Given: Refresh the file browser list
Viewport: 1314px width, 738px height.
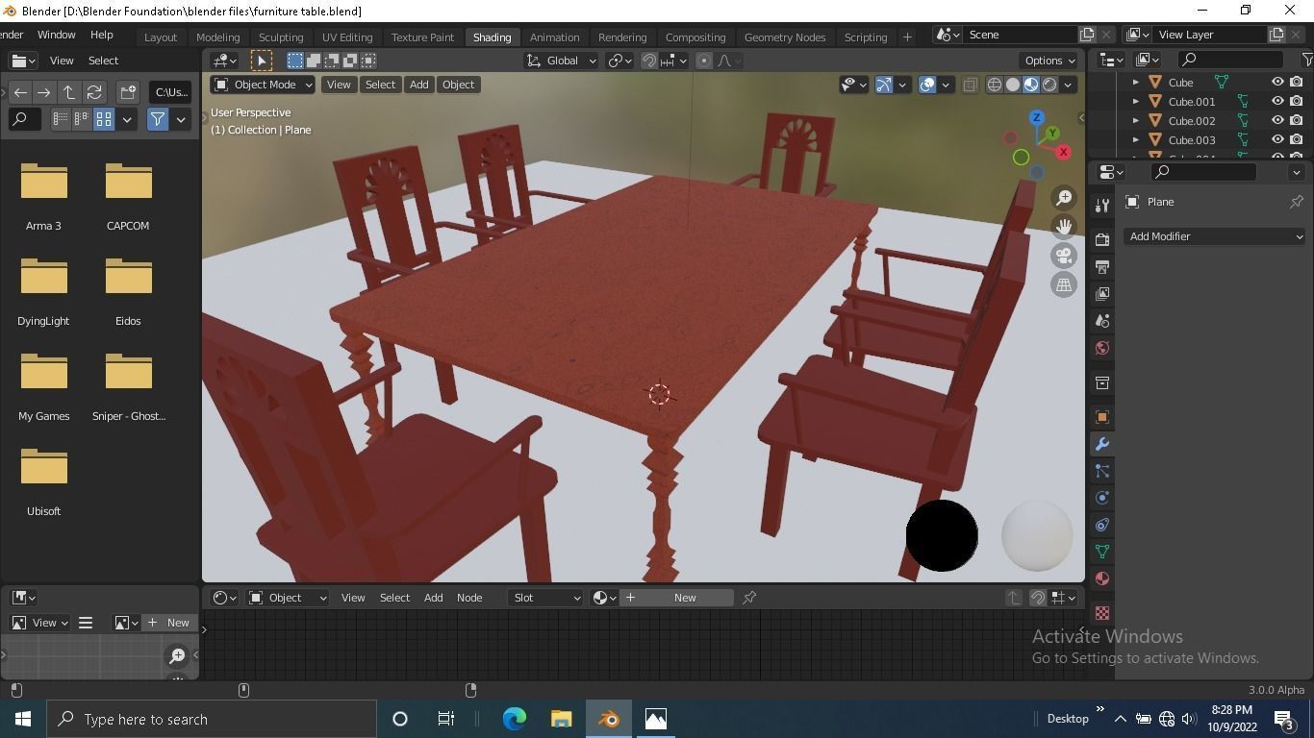Looking at the screenshot, I should (x=94, y=92).
